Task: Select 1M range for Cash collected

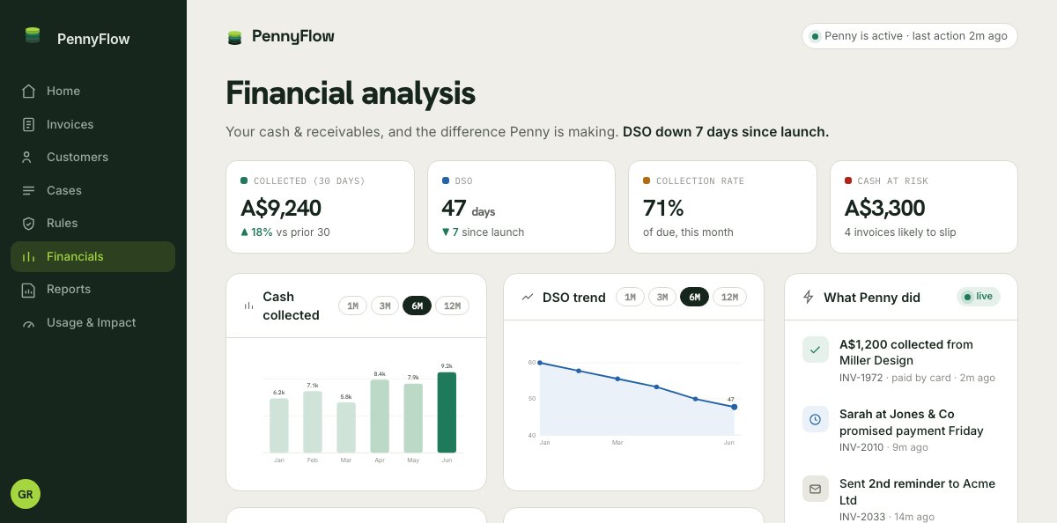Action: click(352, 306)
